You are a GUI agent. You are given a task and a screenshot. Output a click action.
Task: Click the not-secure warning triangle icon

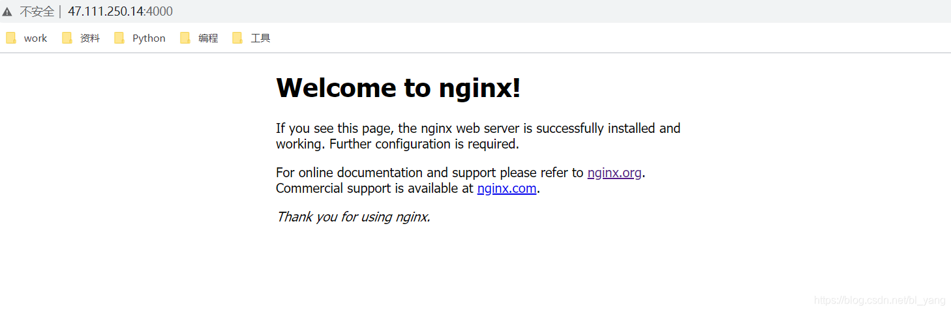7,12
